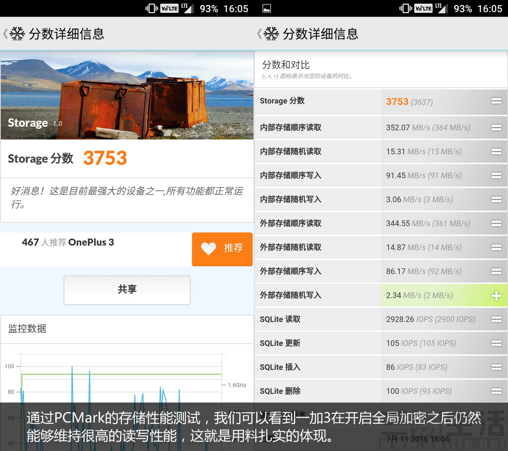This screenshot has width=508, height=451.
Task: Tap the equals icon in the 内部存储随机写入 row
Action: (x=496, y=199)
